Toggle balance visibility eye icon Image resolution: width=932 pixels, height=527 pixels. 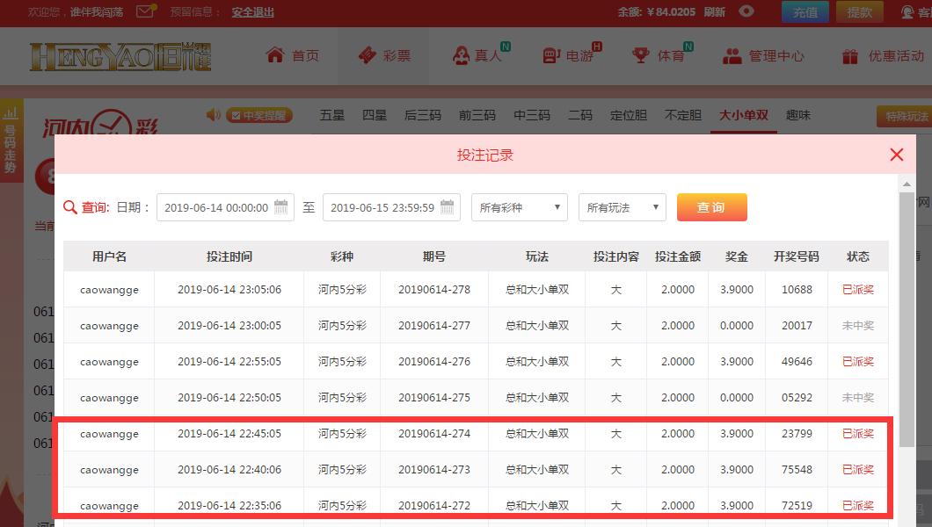tap(746, 11)
